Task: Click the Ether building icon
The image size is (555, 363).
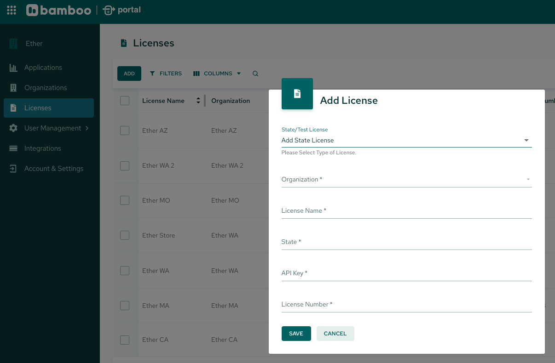Action: [13, 44]
